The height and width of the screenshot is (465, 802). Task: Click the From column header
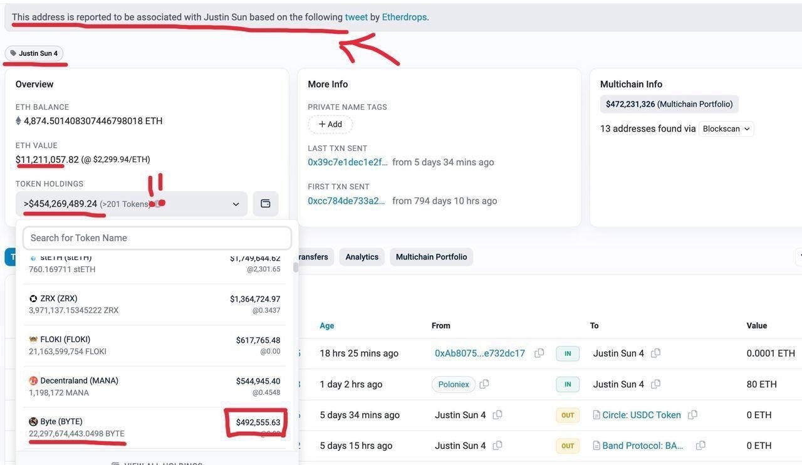pos(441,326)
